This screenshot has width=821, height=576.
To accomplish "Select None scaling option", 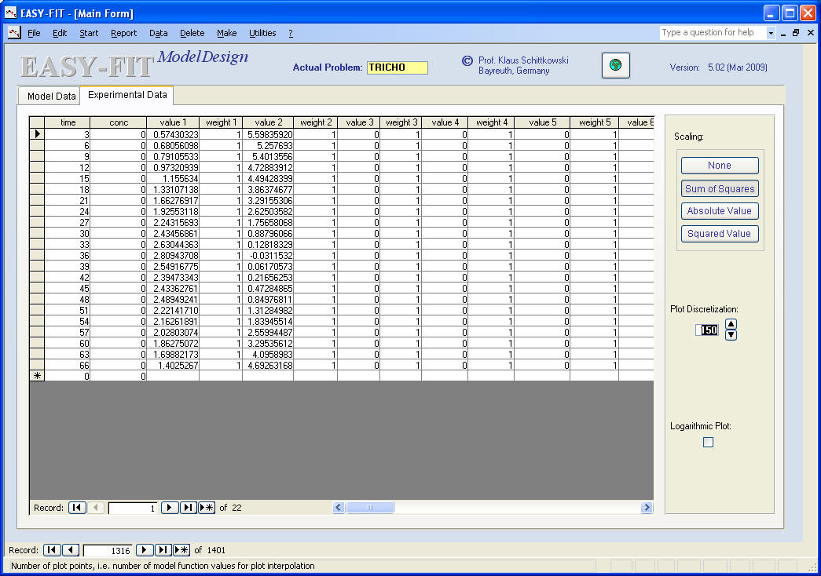I will click(x=719, y=166).
